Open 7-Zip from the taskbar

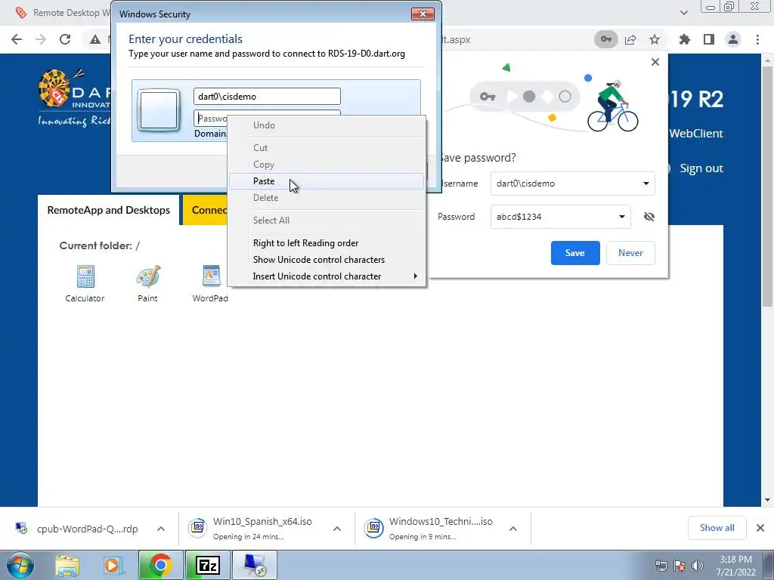pyautogui.click(x=208, y=565)
